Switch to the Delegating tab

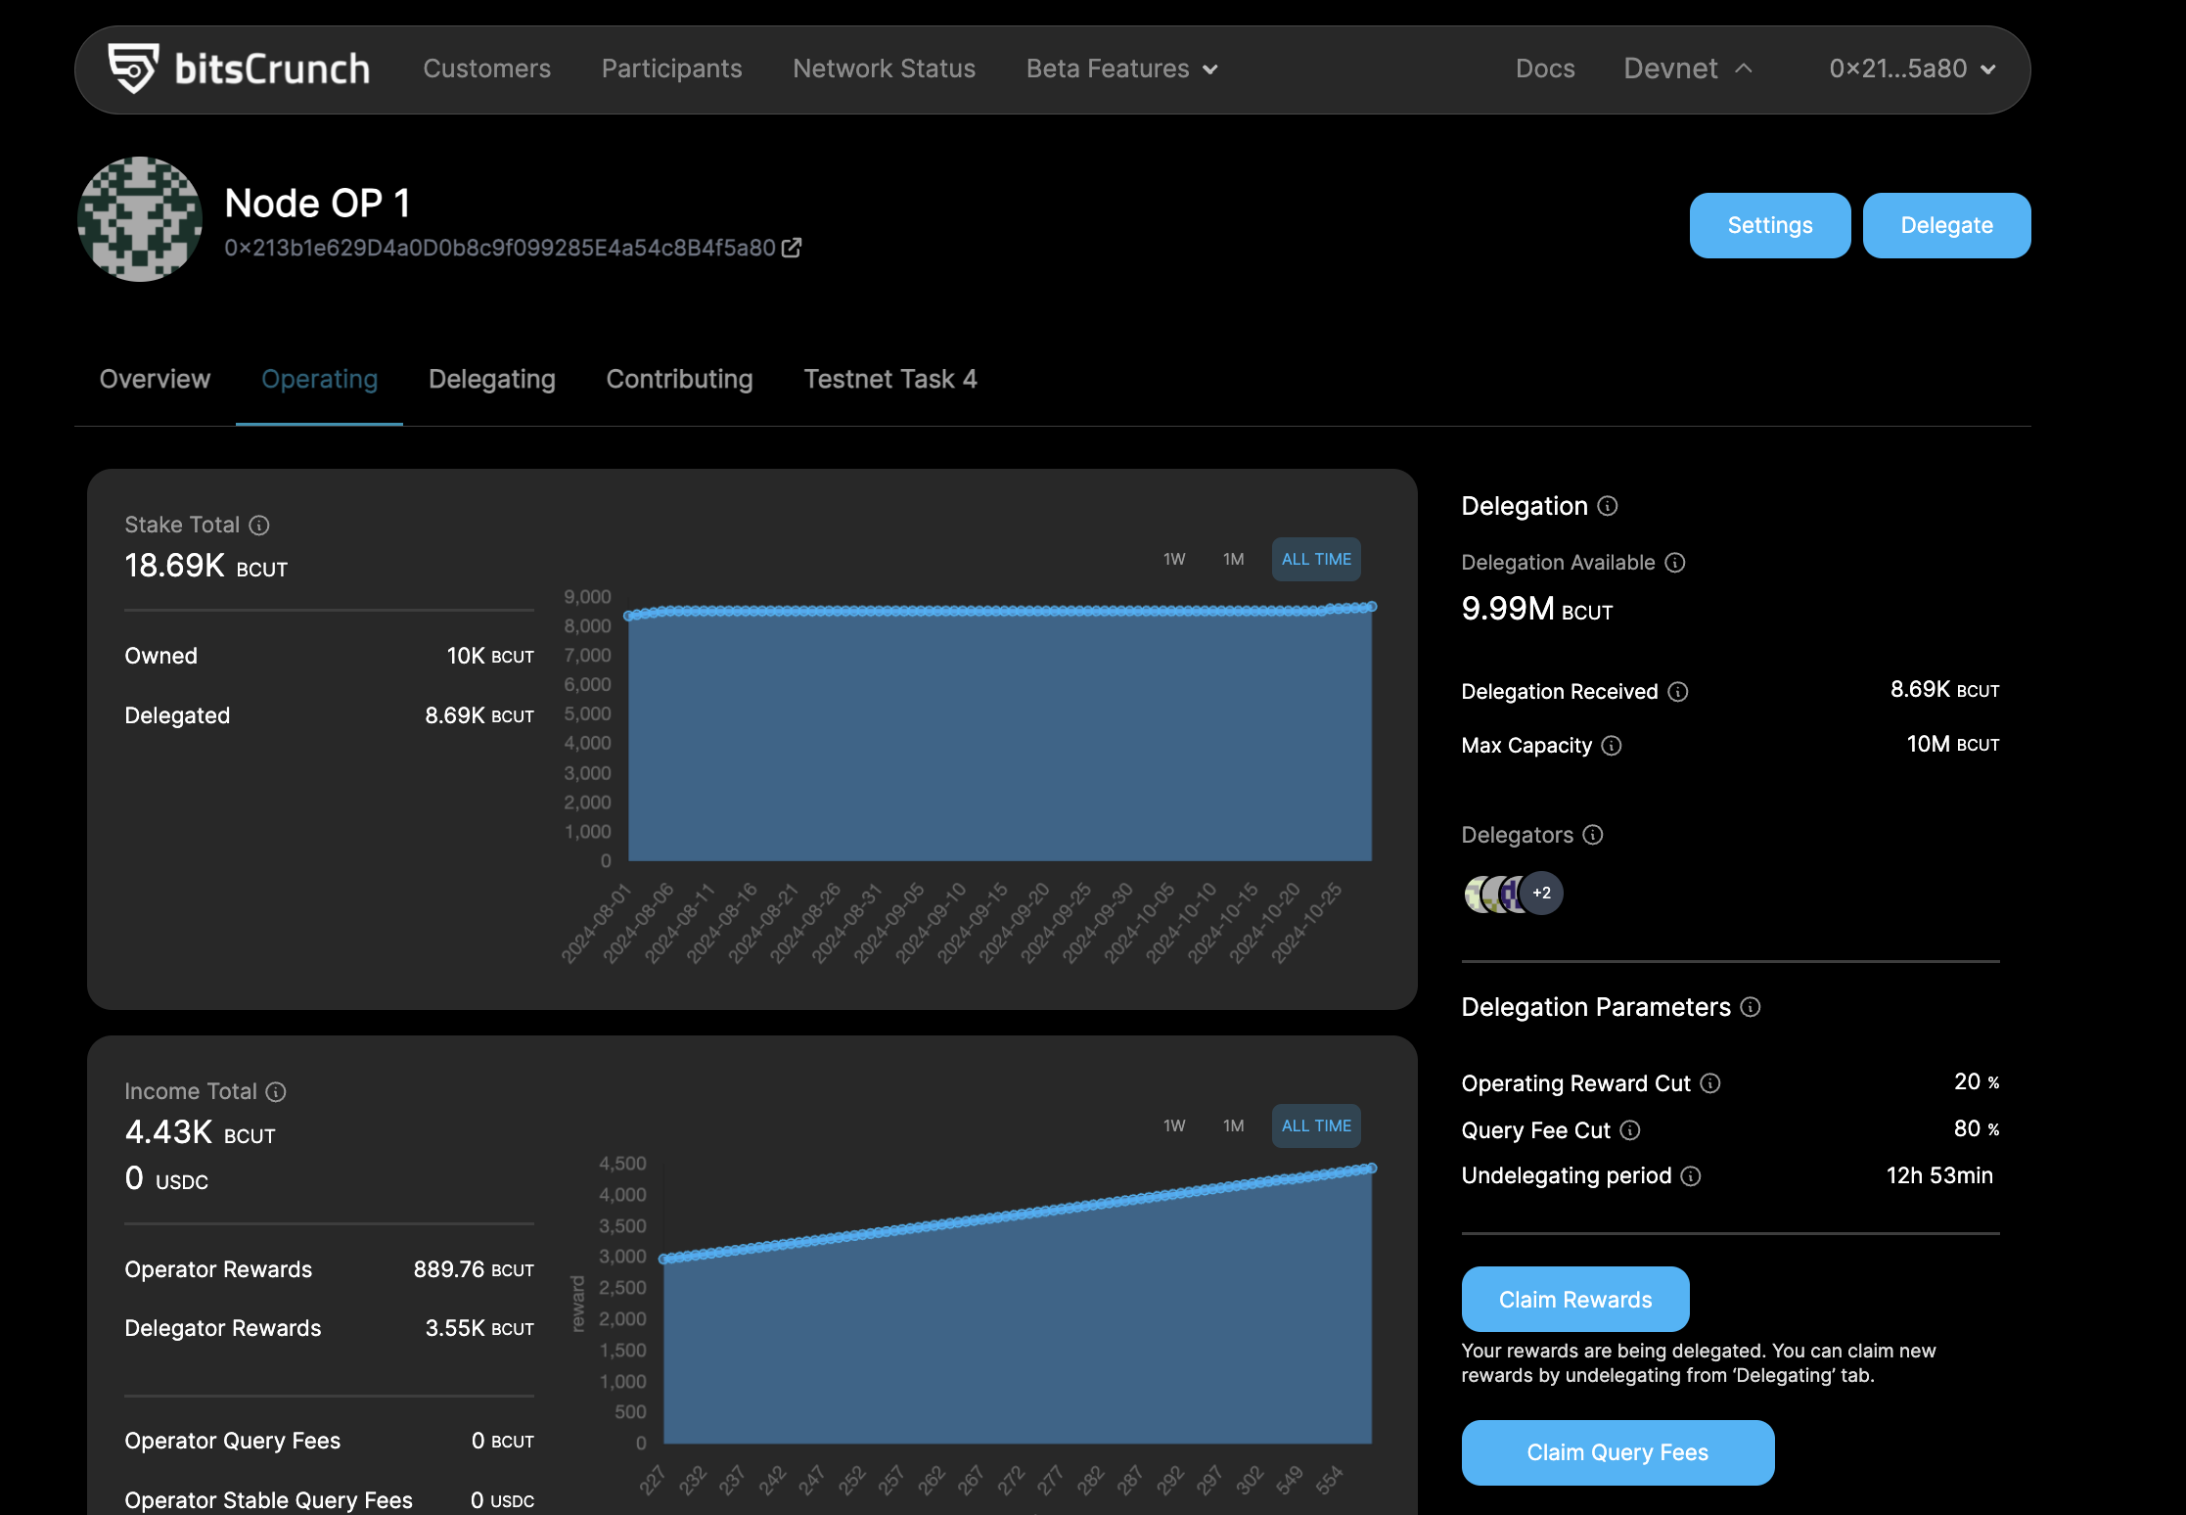(x=492, y=380)
